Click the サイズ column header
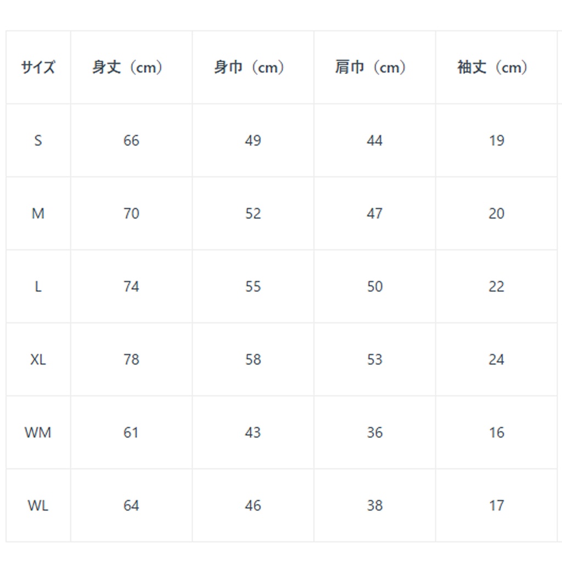Screen dimensions: 562x562 (38, 68)
